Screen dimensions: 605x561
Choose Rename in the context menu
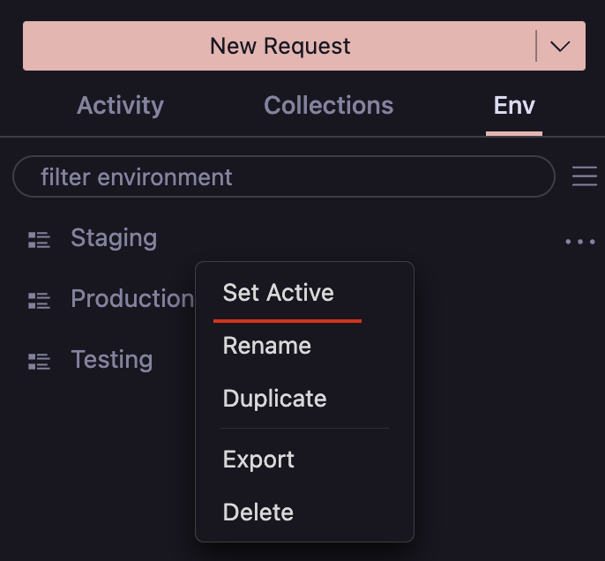coord(267,346)
